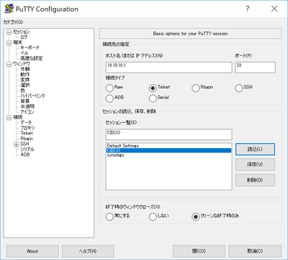Click the 開く(O) open button
This screenshot has width=288, height=260.
coord(199,251)
